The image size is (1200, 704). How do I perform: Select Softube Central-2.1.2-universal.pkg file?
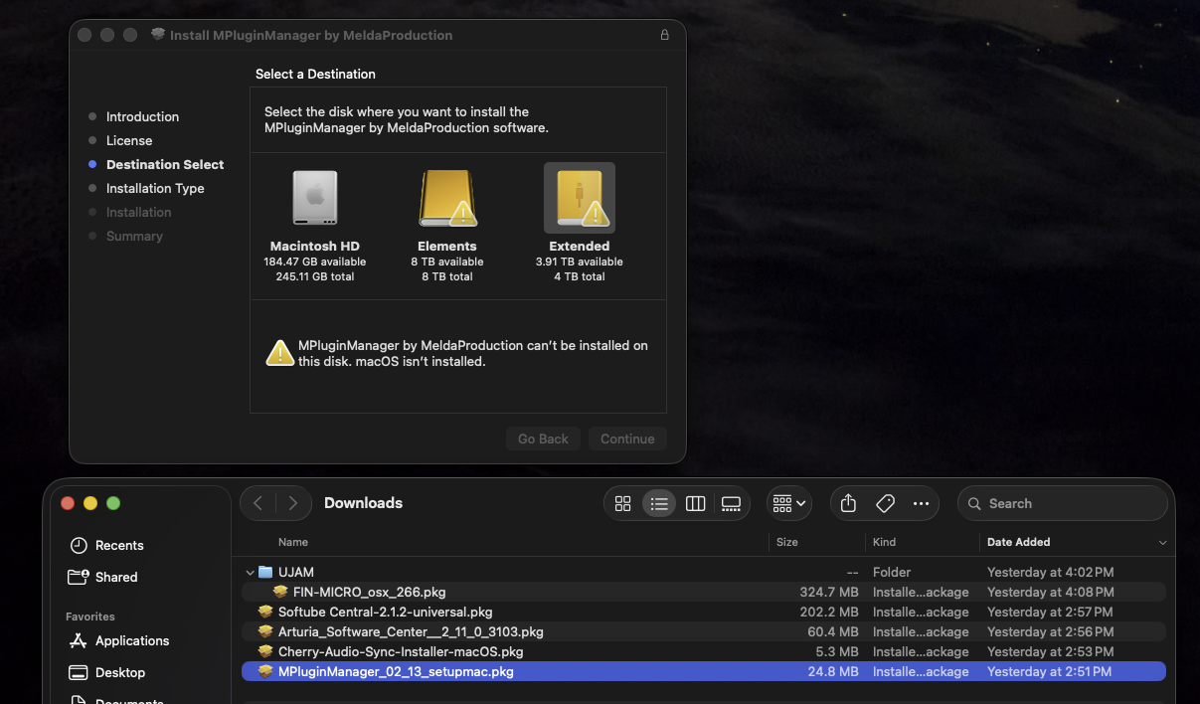point(704,612)
